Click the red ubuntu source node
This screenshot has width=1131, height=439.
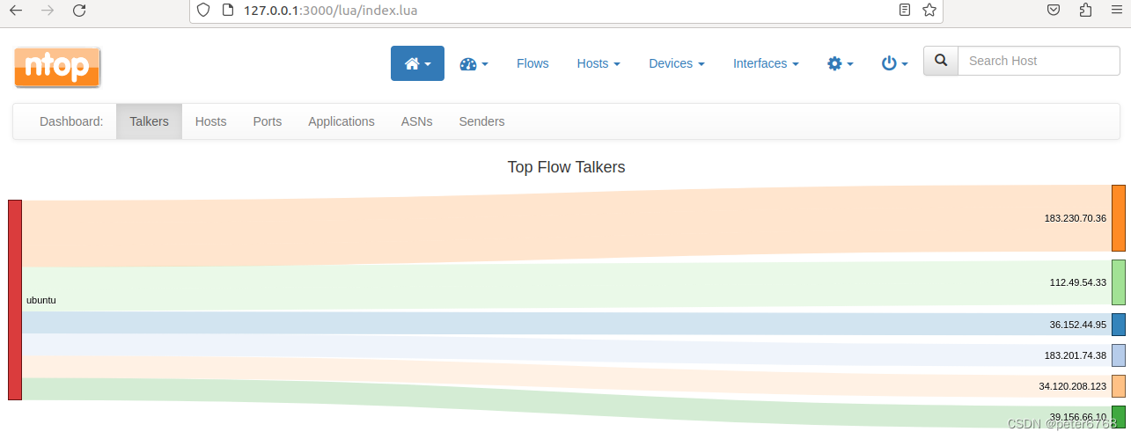click(x=15, y=300)
